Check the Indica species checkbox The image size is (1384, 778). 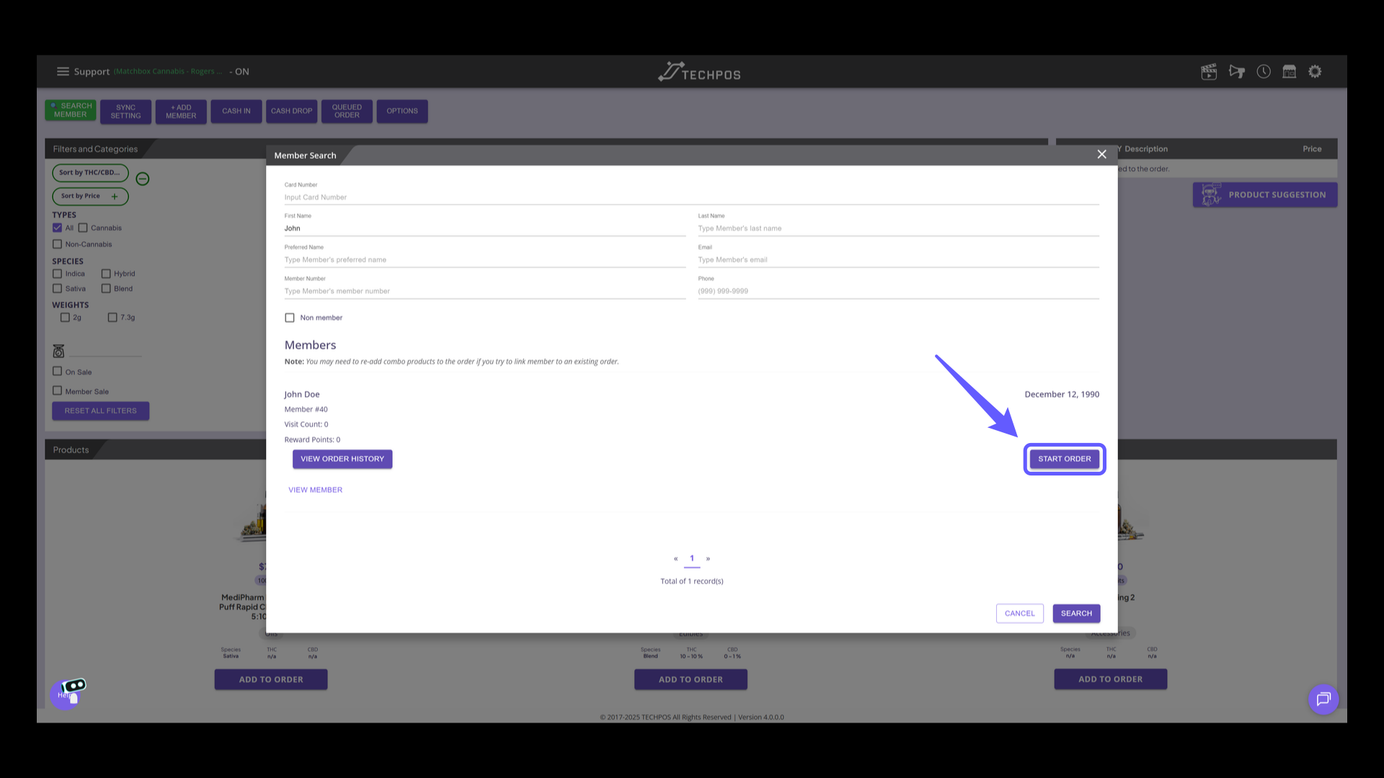(58, 274)
